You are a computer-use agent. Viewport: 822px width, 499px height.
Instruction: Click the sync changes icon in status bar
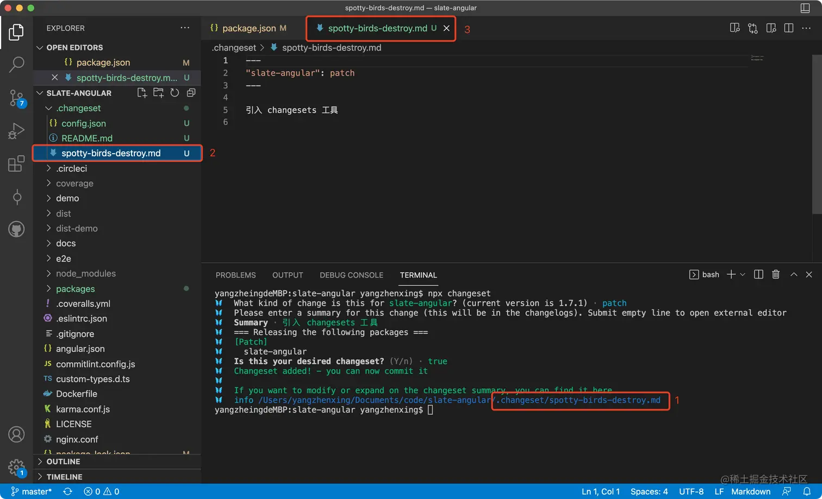click(67, 491)
